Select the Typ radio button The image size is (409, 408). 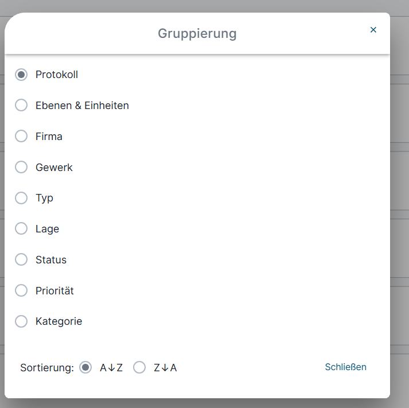21,198
